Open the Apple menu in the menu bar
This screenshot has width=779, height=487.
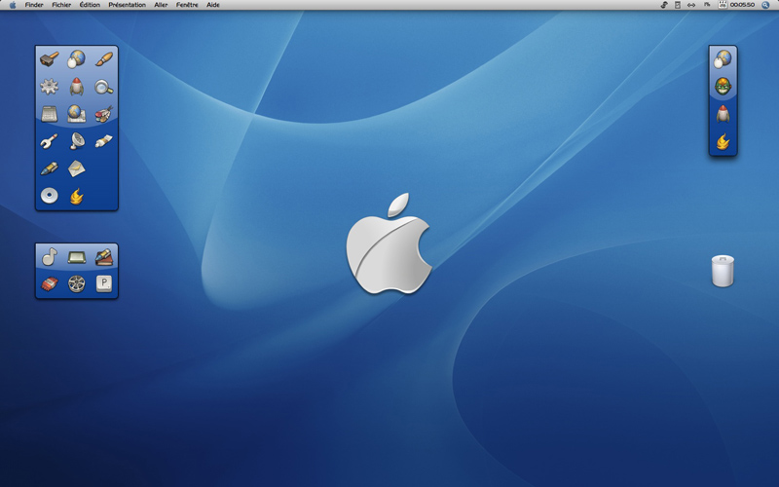pos(13,5)
